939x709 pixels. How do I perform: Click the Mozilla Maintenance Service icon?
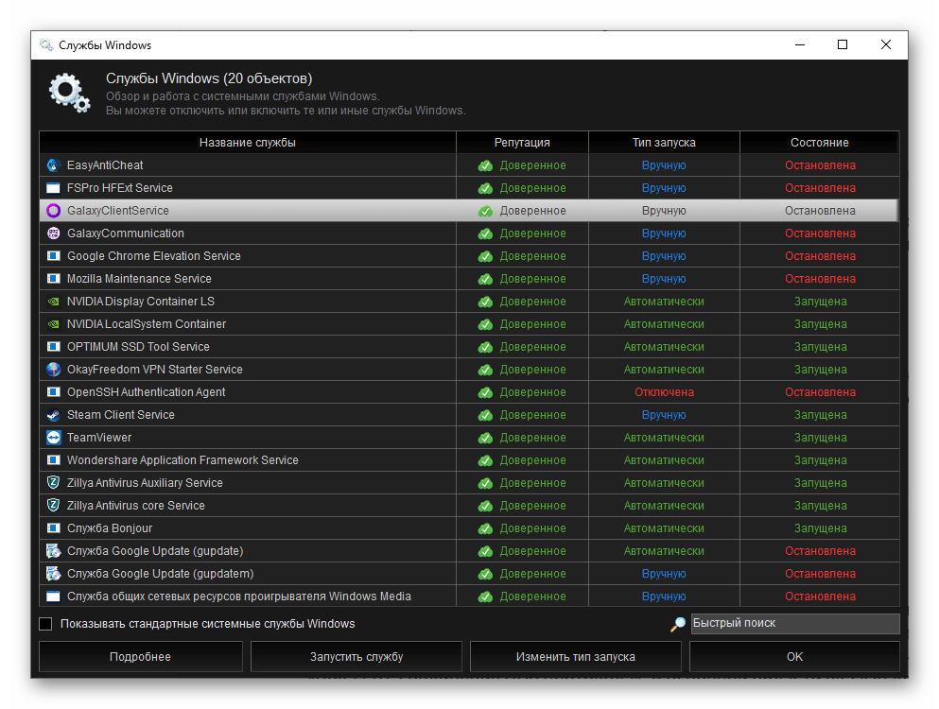(x=53, y=279)
